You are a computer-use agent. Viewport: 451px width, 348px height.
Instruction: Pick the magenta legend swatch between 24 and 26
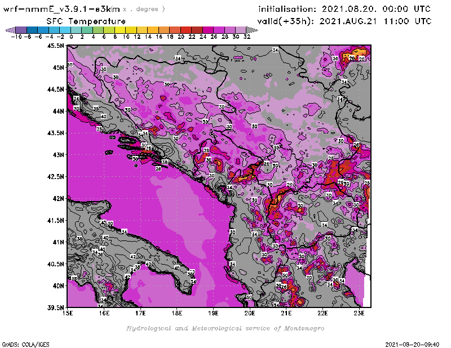tap(207, 30)
